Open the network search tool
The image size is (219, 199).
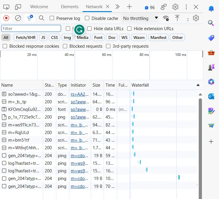tap(41, 18)
